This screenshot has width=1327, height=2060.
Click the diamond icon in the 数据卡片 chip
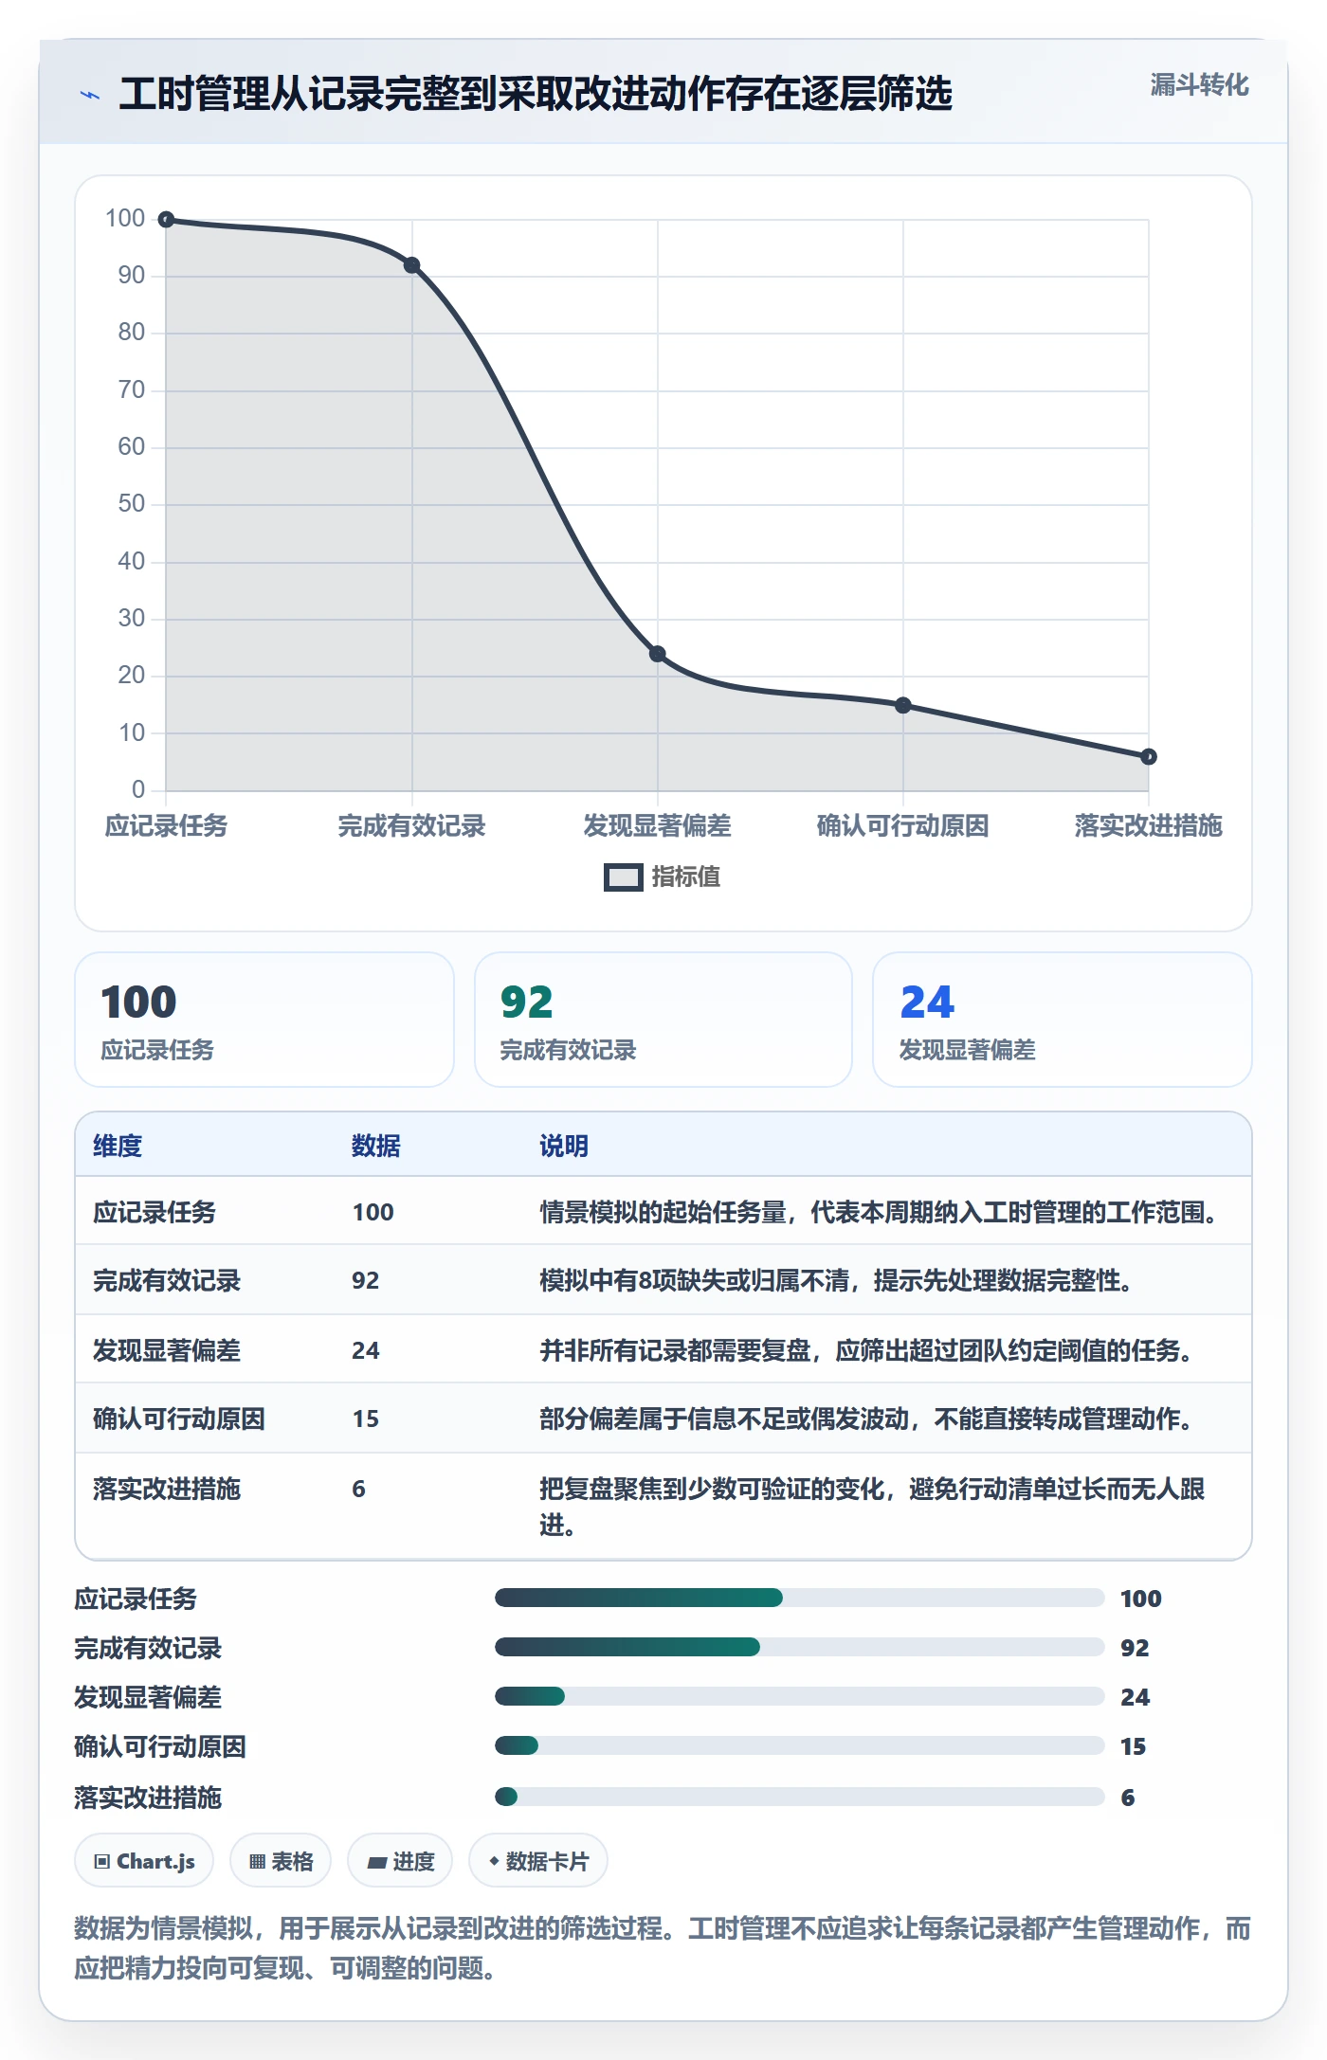click(494, 1861)
